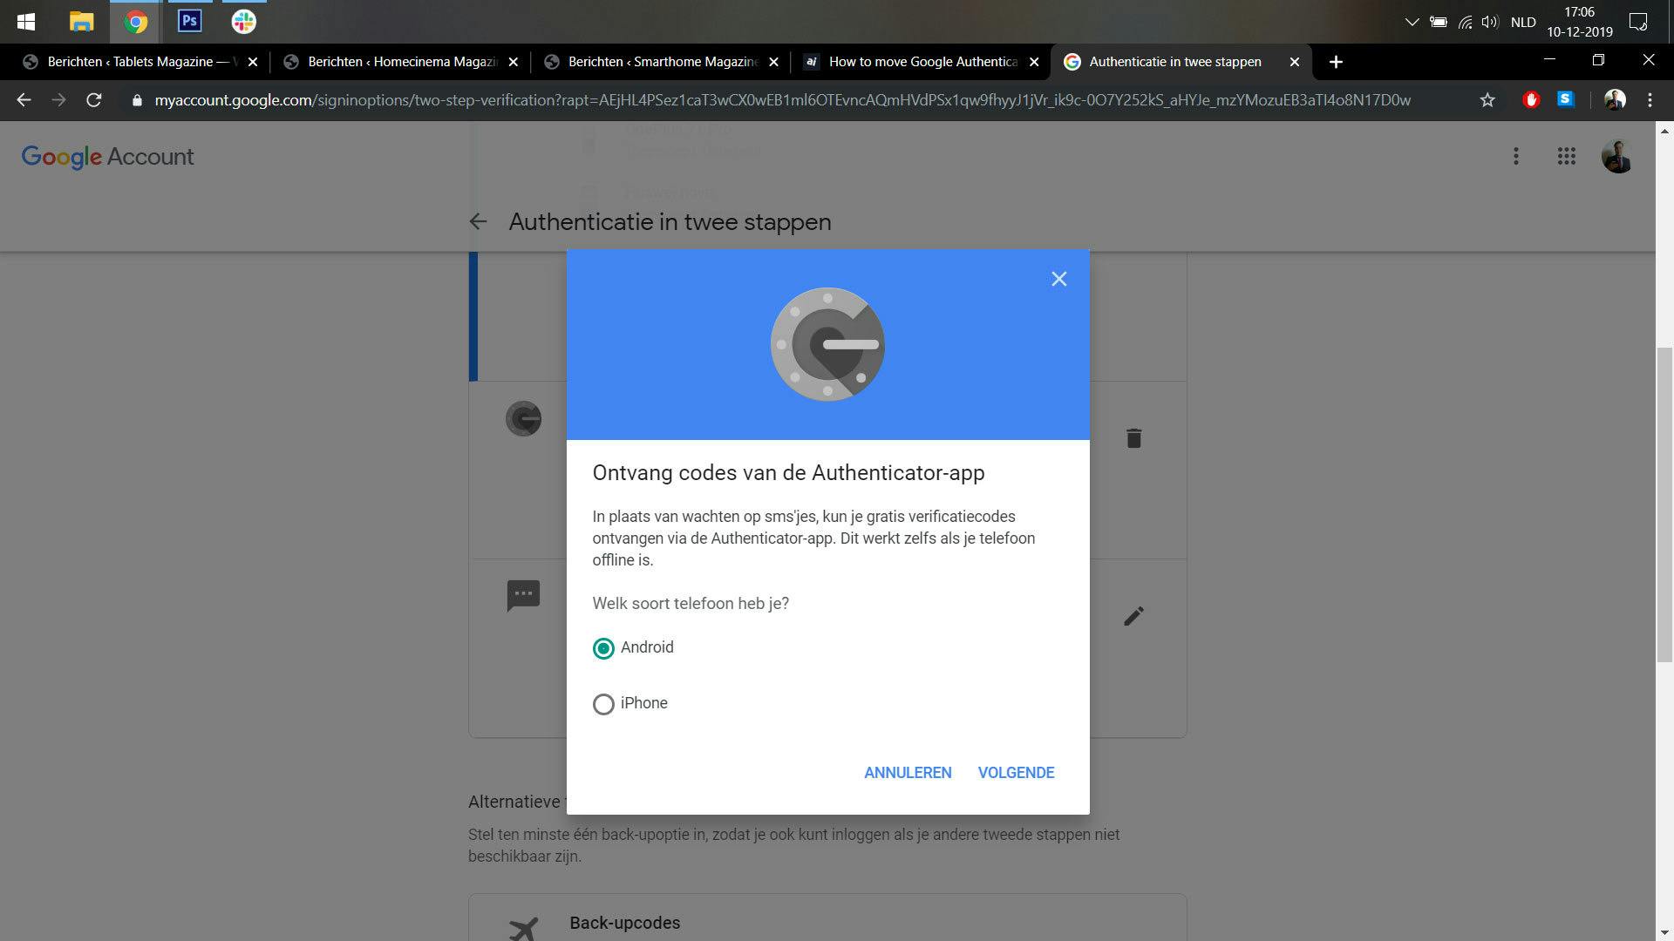Switch to Berichten Homecinema Magazine tab
Viewport: 1674px width, 941px height.
[x=401, y=62]
